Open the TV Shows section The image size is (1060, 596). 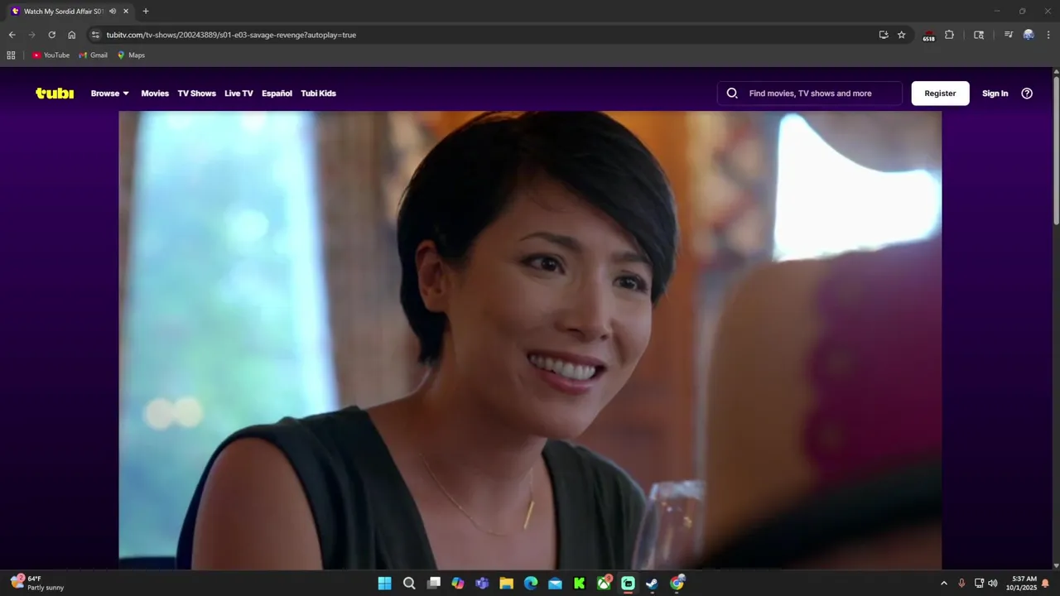coord(196,94)
